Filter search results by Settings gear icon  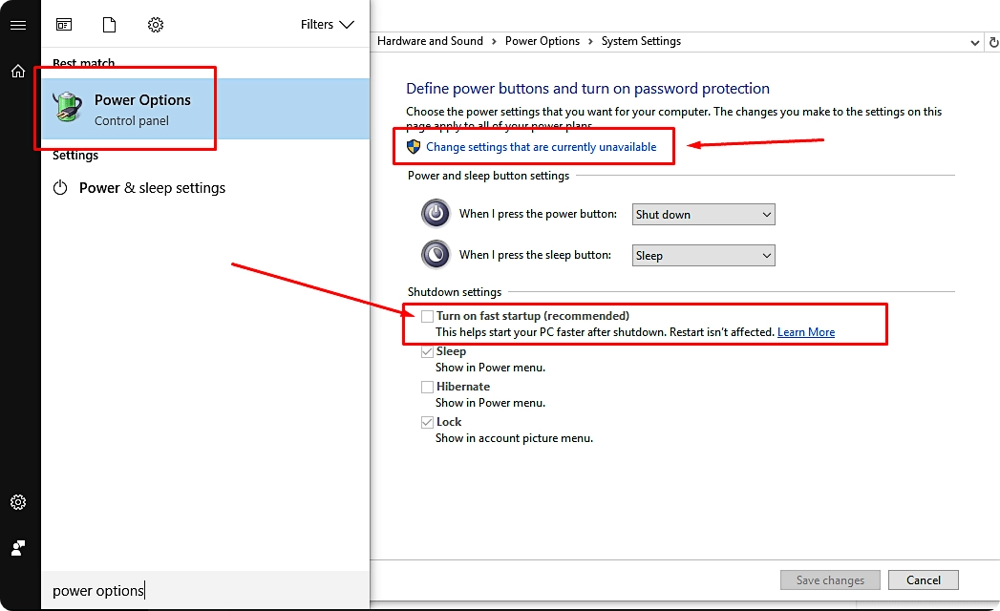[x=155, y=25]
